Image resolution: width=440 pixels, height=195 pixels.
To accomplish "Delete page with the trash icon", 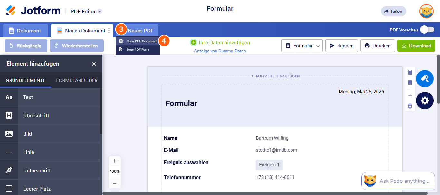I will click(x=410, y=106).
